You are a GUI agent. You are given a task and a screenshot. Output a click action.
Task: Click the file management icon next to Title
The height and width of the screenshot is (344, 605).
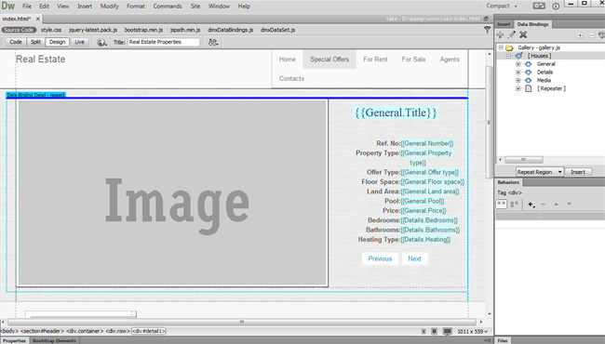tap(213, 43)
